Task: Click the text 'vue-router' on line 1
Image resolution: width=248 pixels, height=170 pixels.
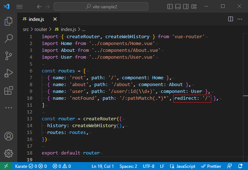Action: (x=188, y=37)
